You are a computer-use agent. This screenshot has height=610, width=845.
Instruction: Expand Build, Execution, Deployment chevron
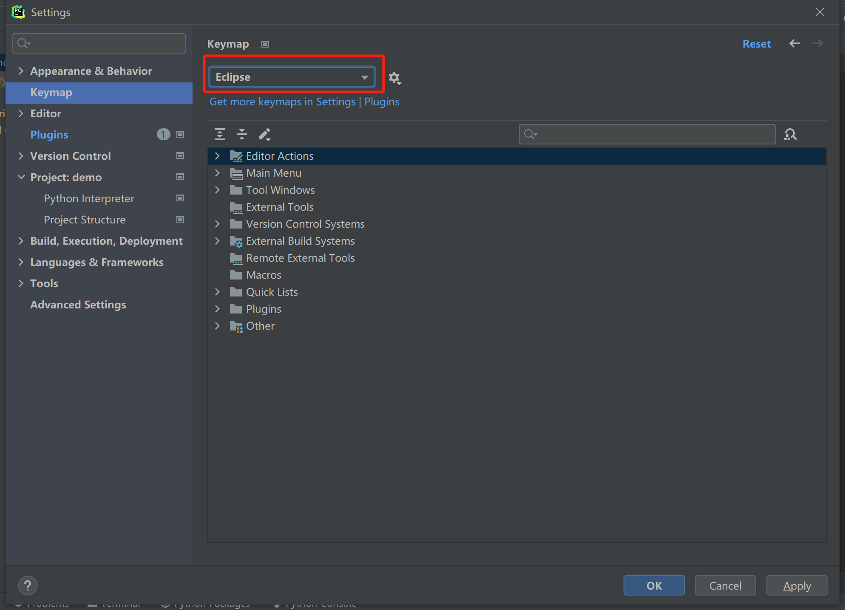coord(21,240)
